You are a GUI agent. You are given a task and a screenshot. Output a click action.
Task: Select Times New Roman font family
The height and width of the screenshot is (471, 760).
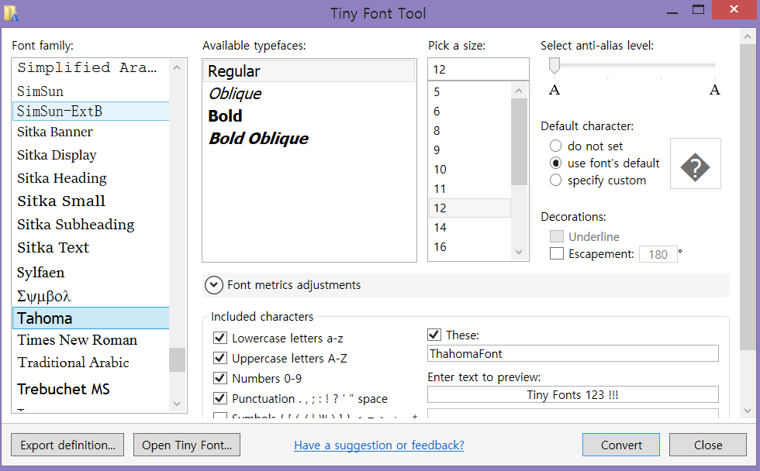point(78,340)
